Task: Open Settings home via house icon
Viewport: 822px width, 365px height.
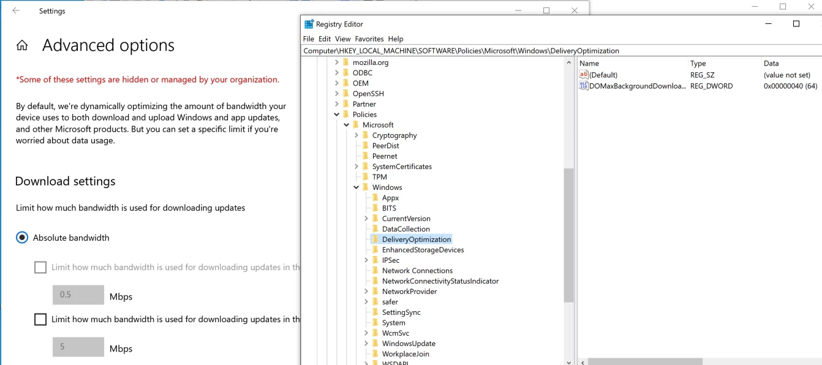Action: click(x=22, y=45)
